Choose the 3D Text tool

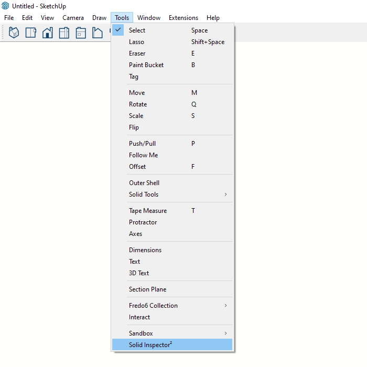(x=172, y=273)
